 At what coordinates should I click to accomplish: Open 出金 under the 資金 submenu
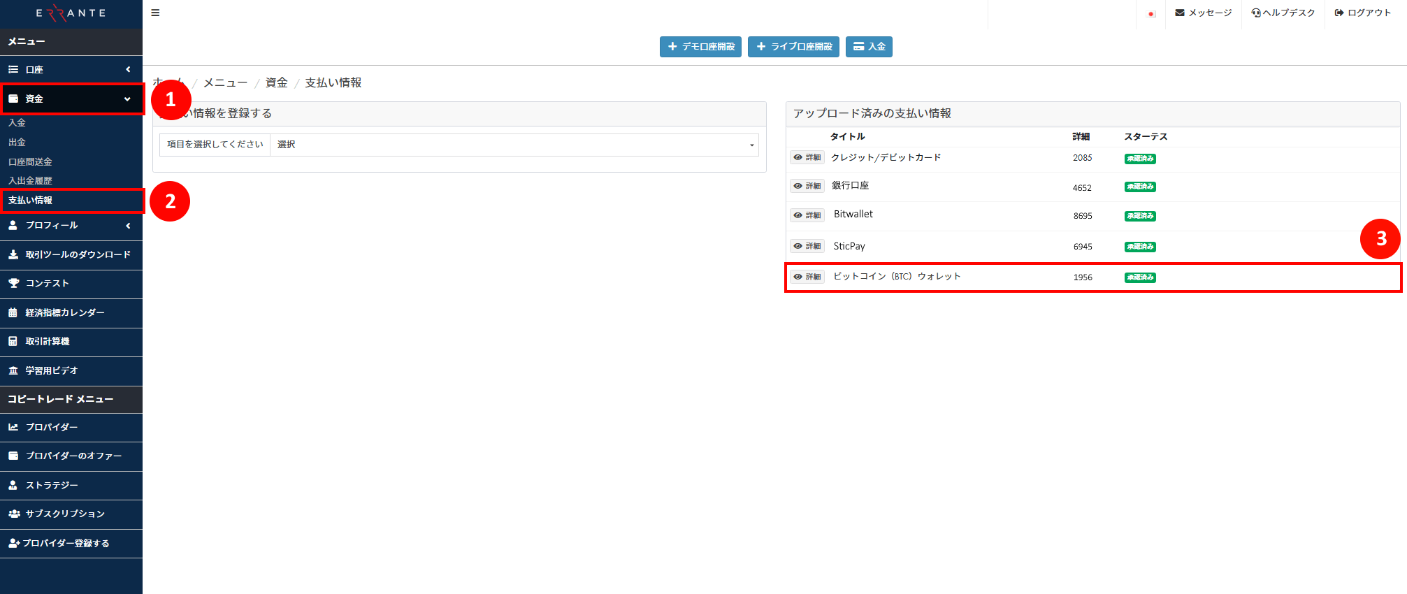(x=17, y=142)
